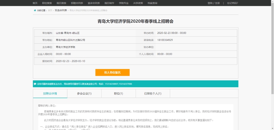
Task: Navigate to 学院专业 menu item
Action: 124,3
